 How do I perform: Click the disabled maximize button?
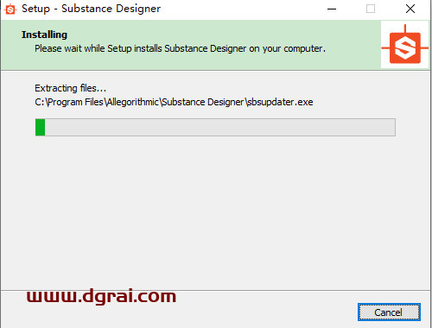371,9
